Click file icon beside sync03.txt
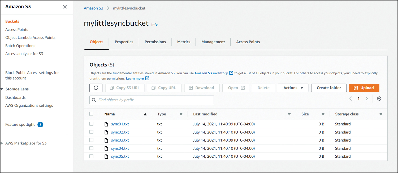 [106, 140]
